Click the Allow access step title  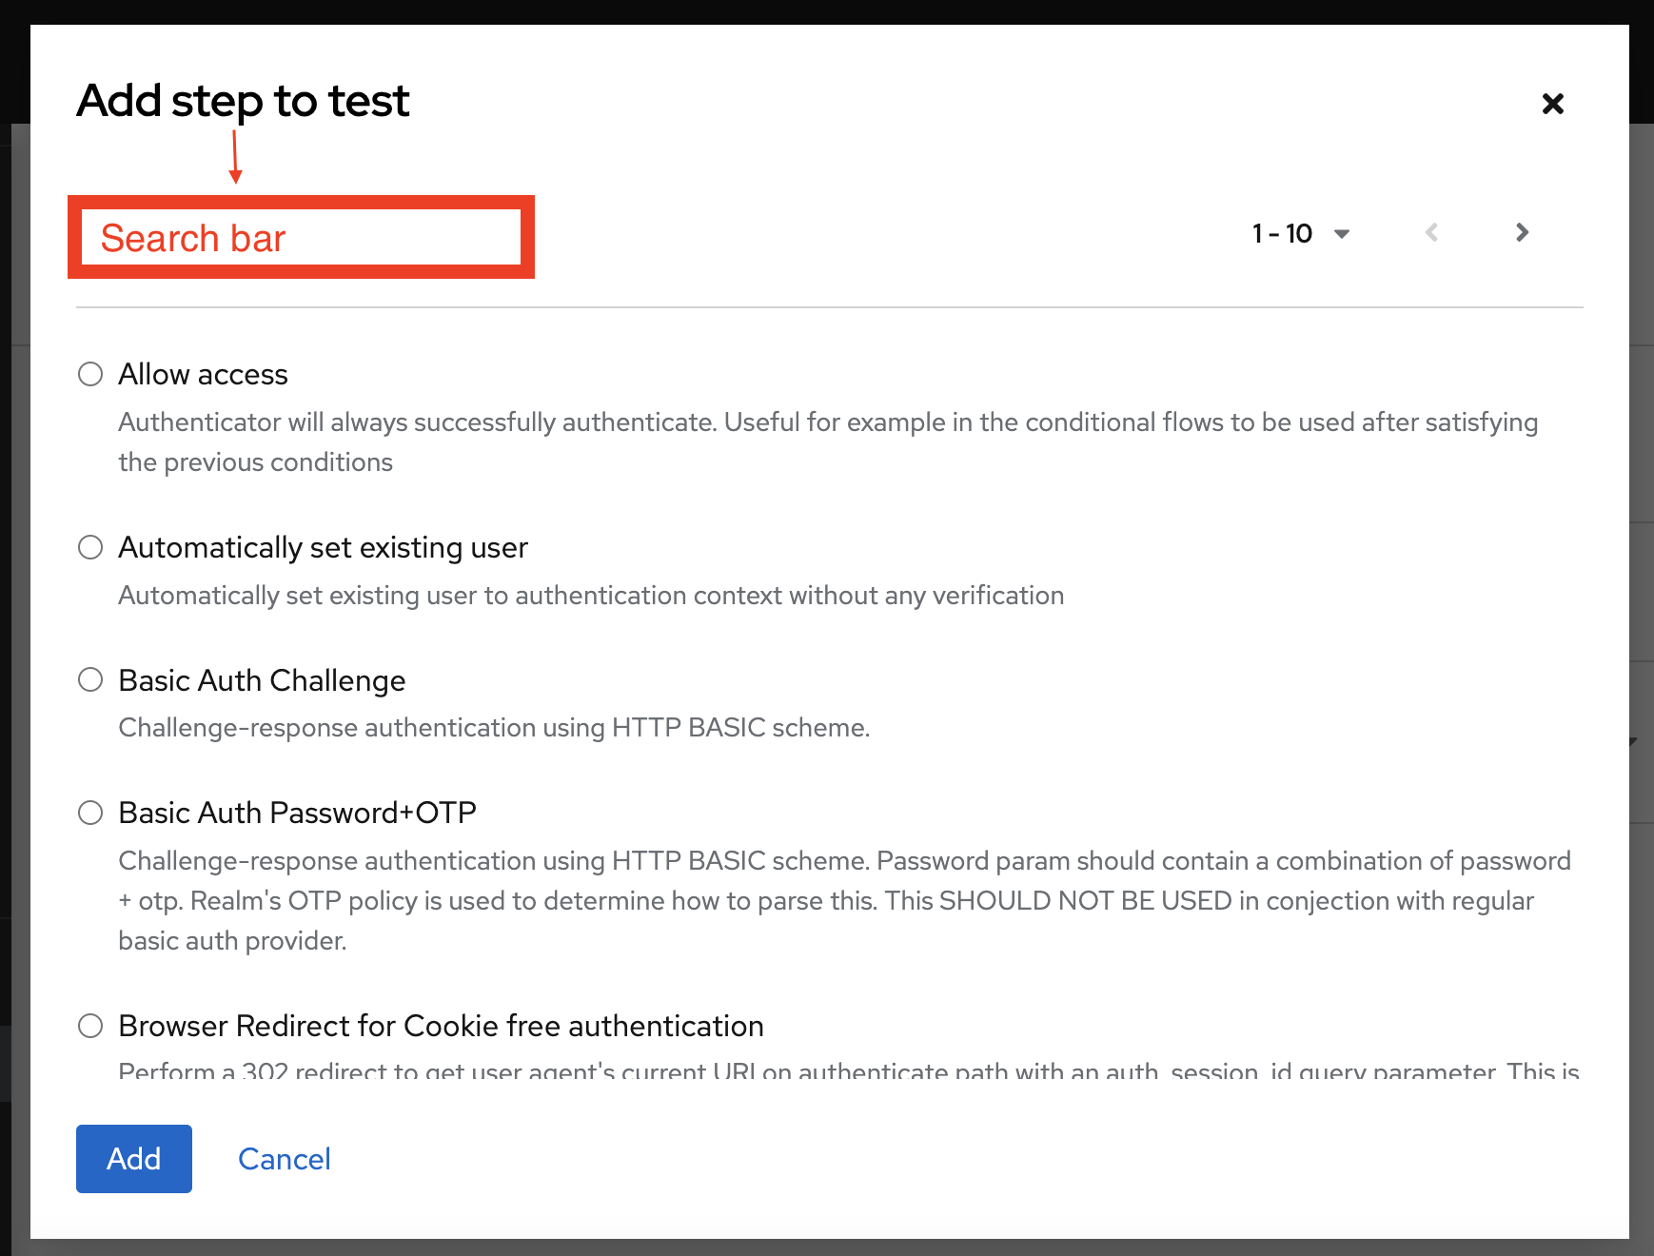[203, 374]
